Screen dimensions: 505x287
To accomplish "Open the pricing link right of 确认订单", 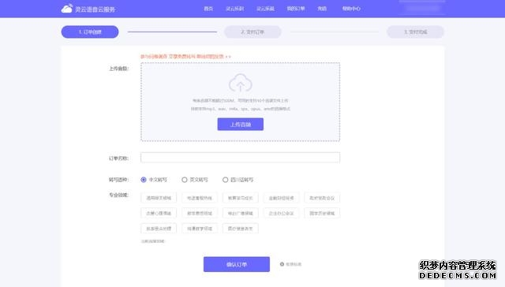I will pos(294,264).
